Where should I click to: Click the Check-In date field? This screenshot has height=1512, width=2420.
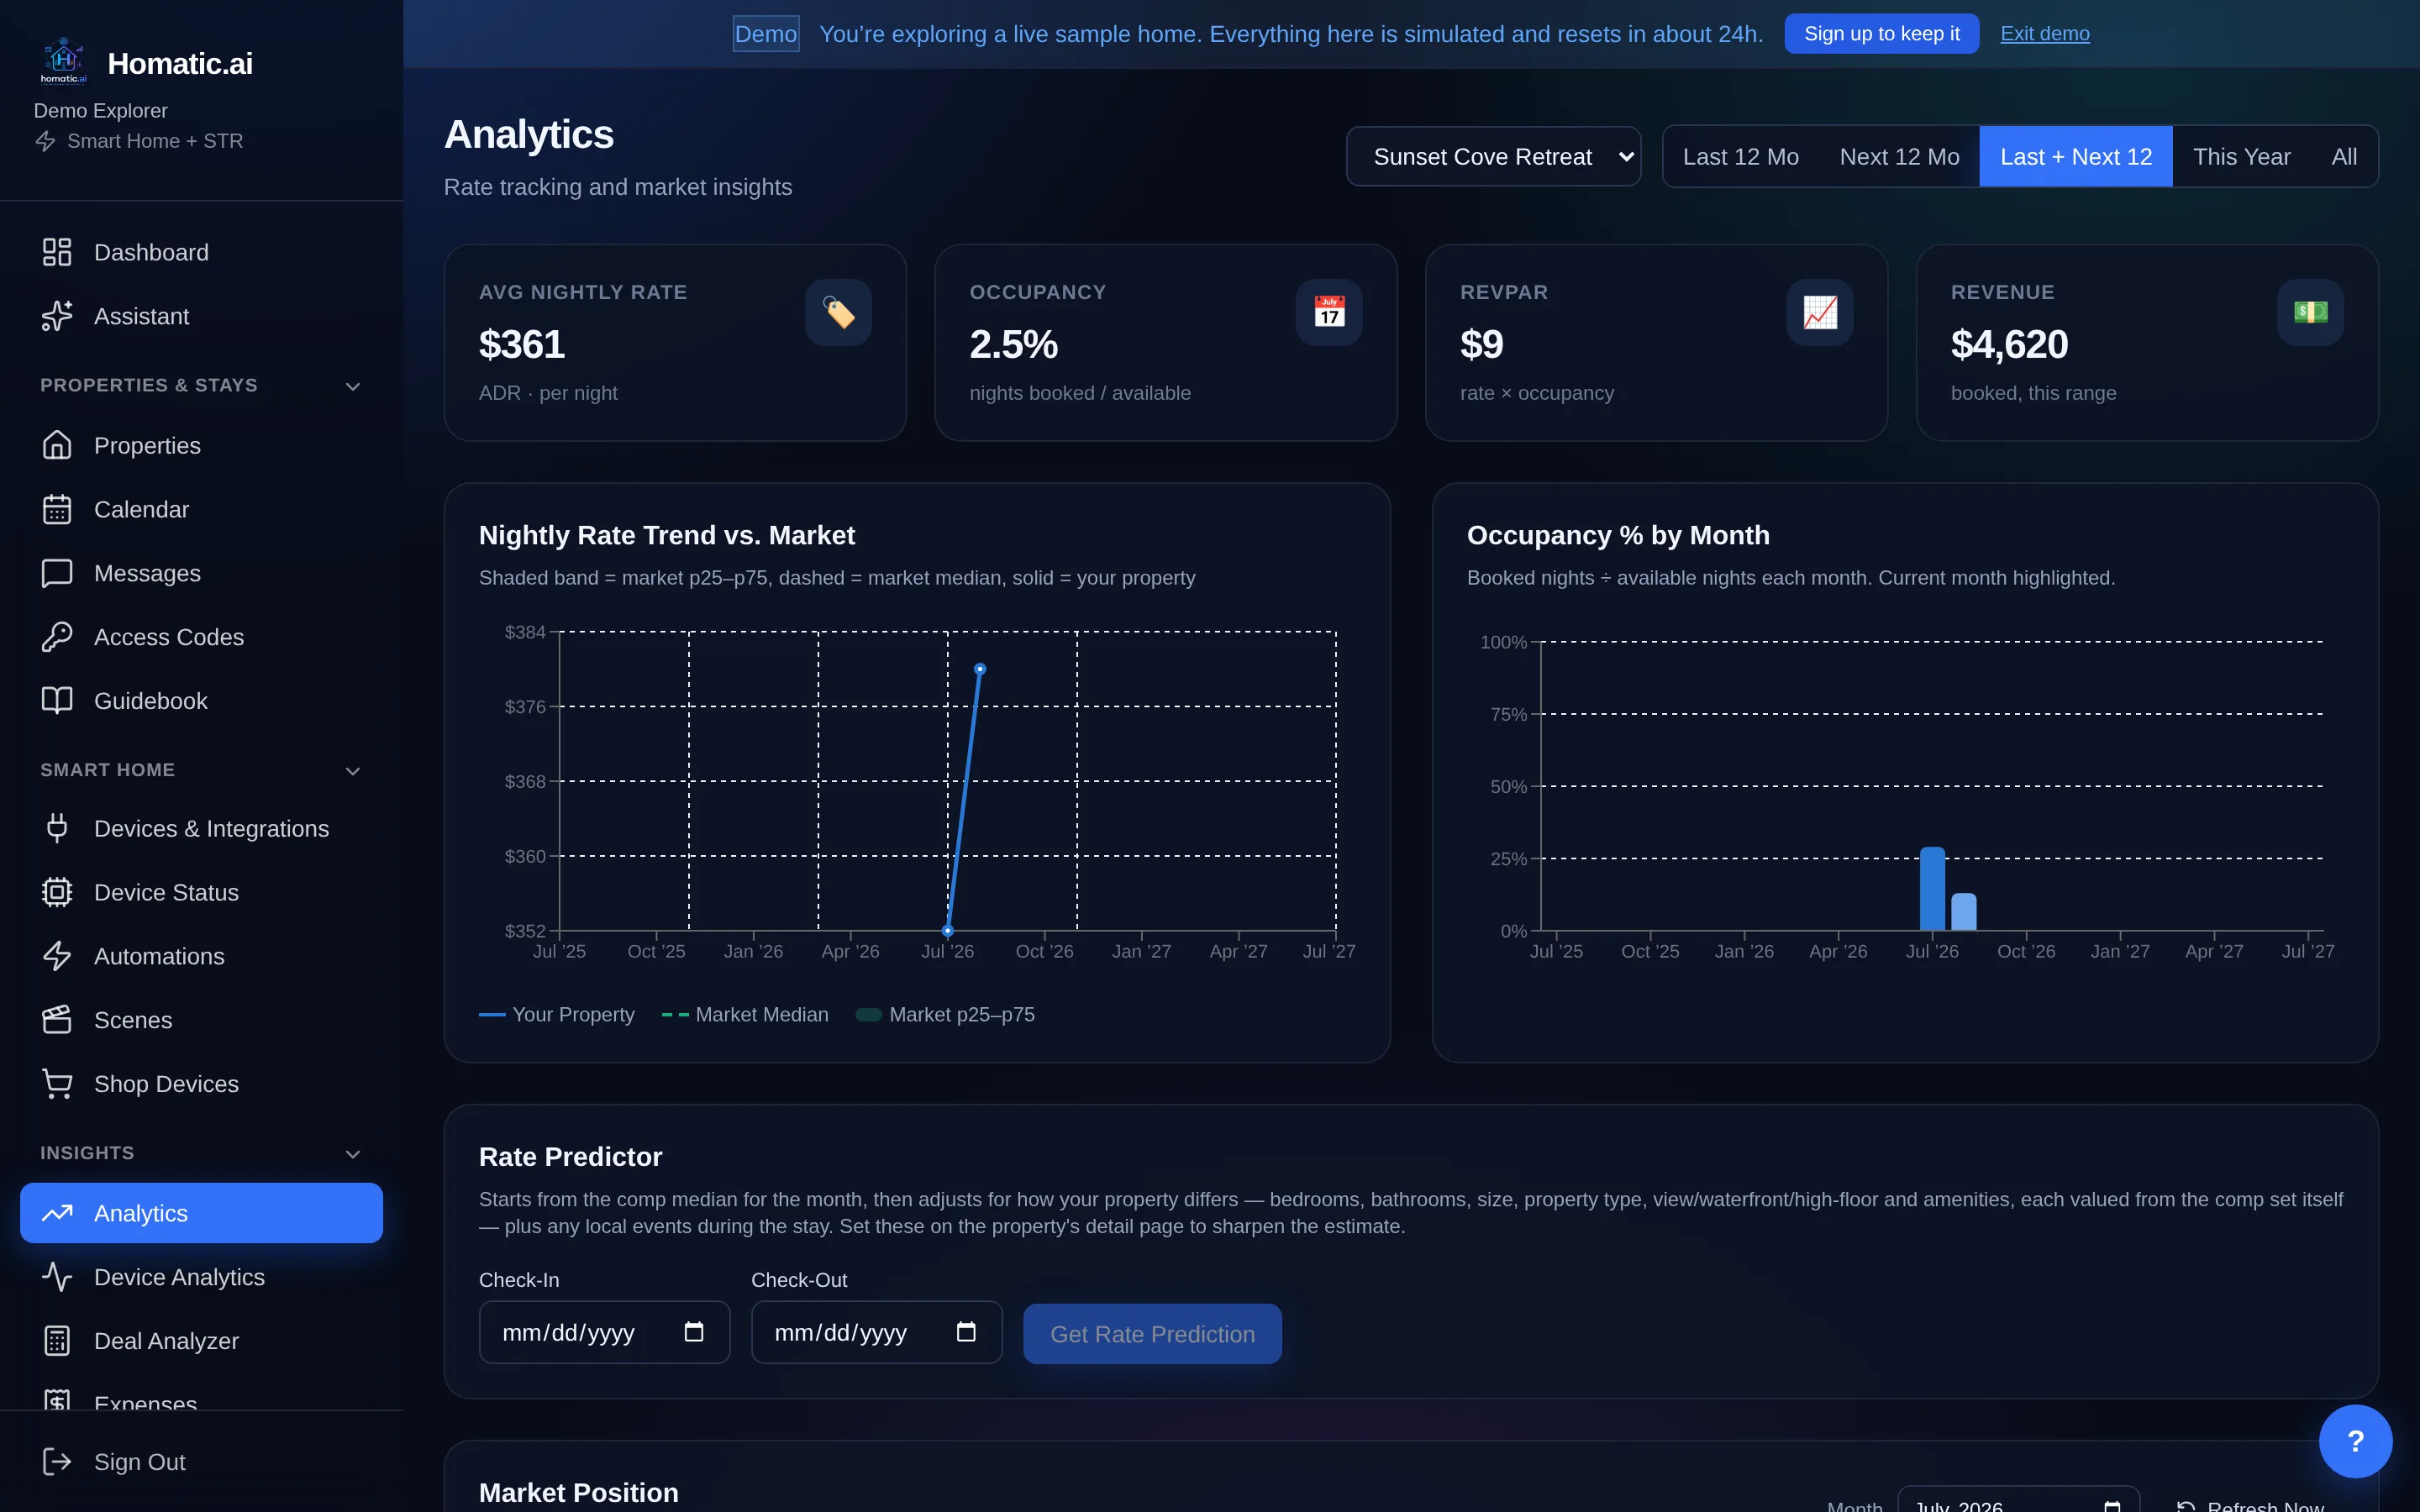tap(604, 1332)
